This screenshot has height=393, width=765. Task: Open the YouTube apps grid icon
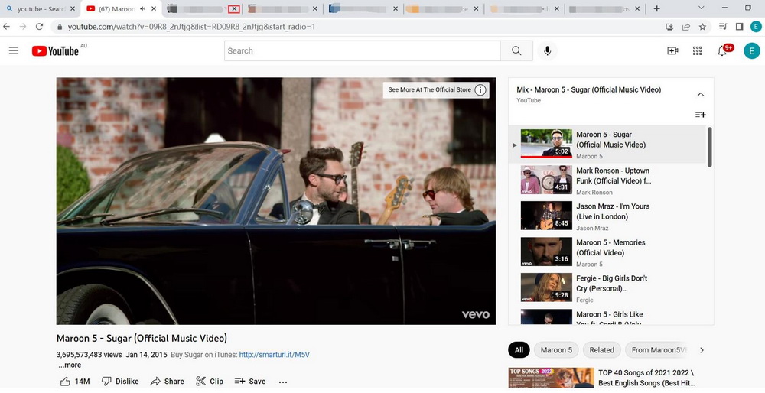(x=697, y=50)
